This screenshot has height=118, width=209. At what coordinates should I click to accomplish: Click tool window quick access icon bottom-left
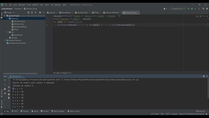click(x=2, y=114)
